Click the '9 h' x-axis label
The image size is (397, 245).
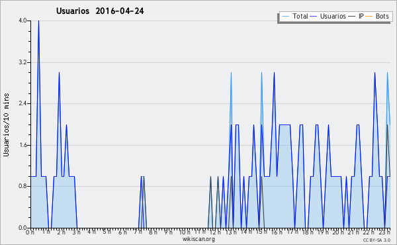pyautogui.click(x=168, y=232)
